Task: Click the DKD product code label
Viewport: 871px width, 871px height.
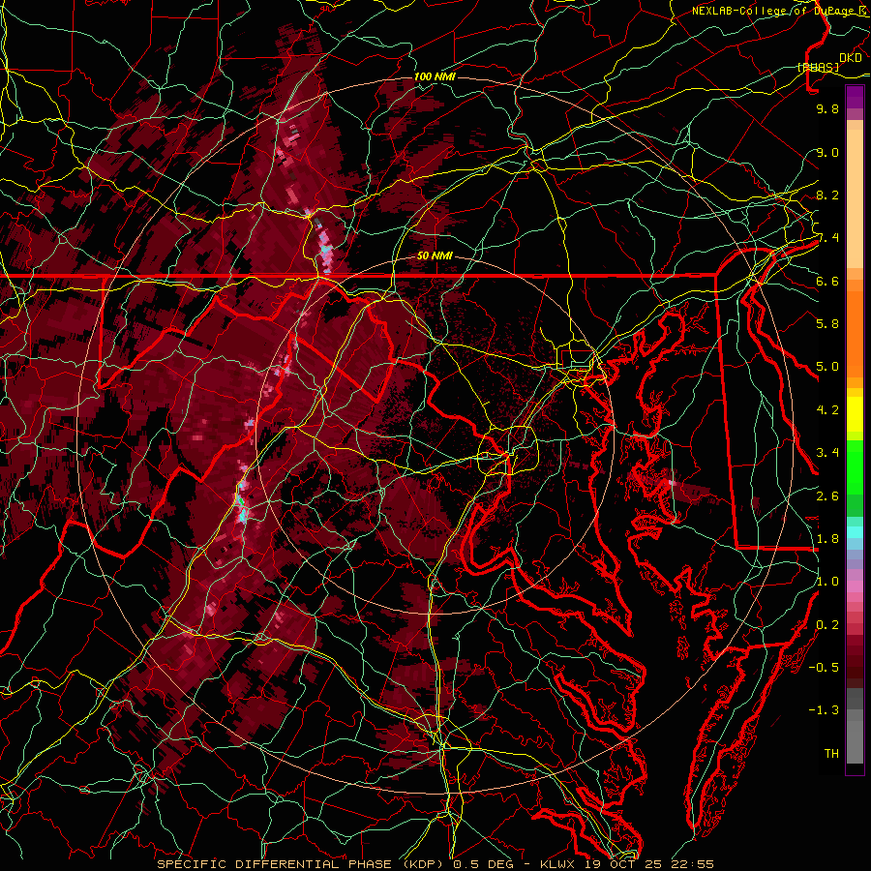Action: pyautogui.click(x=850, y=58)
